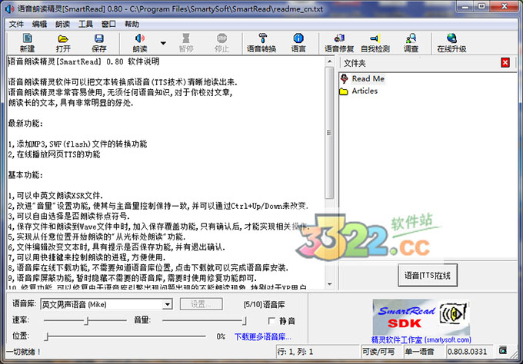Open the 帮助 menu
Image resolution: width=523 pixels, height=364 pixels.
pyautogui.click(x=132, y=24)
